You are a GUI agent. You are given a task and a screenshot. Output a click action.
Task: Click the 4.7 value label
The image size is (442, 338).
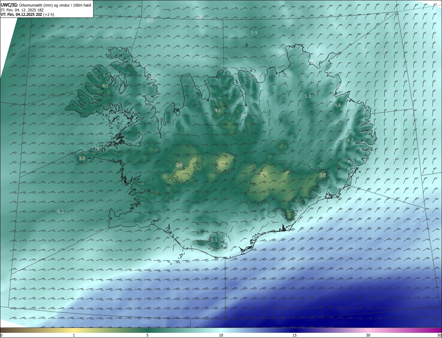pyautogui.click(x=350, y=140)
